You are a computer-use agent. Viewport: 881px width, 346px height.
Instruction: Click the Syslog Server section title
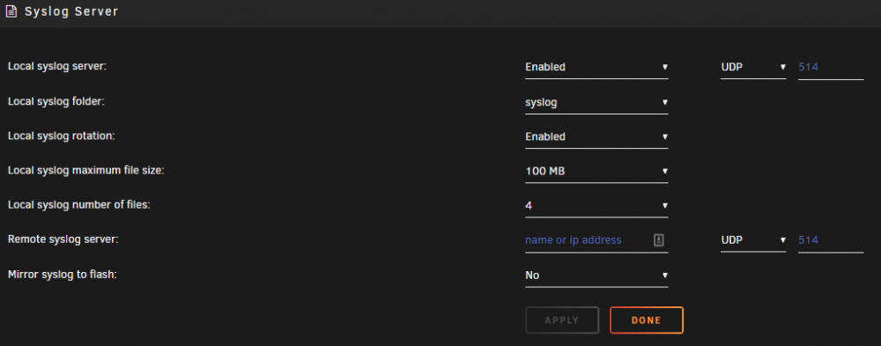pyautogui.click(x=71, y=11)
